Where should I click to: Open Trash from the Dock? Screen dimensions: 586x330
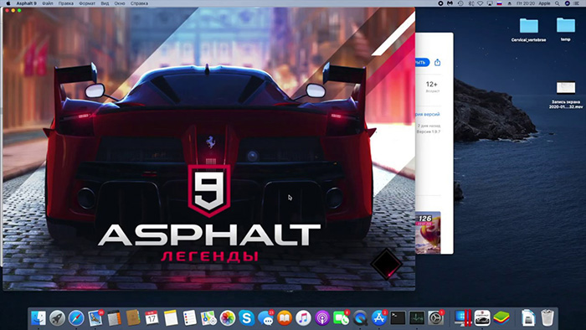pyautogui.click(x=547, y=318)
